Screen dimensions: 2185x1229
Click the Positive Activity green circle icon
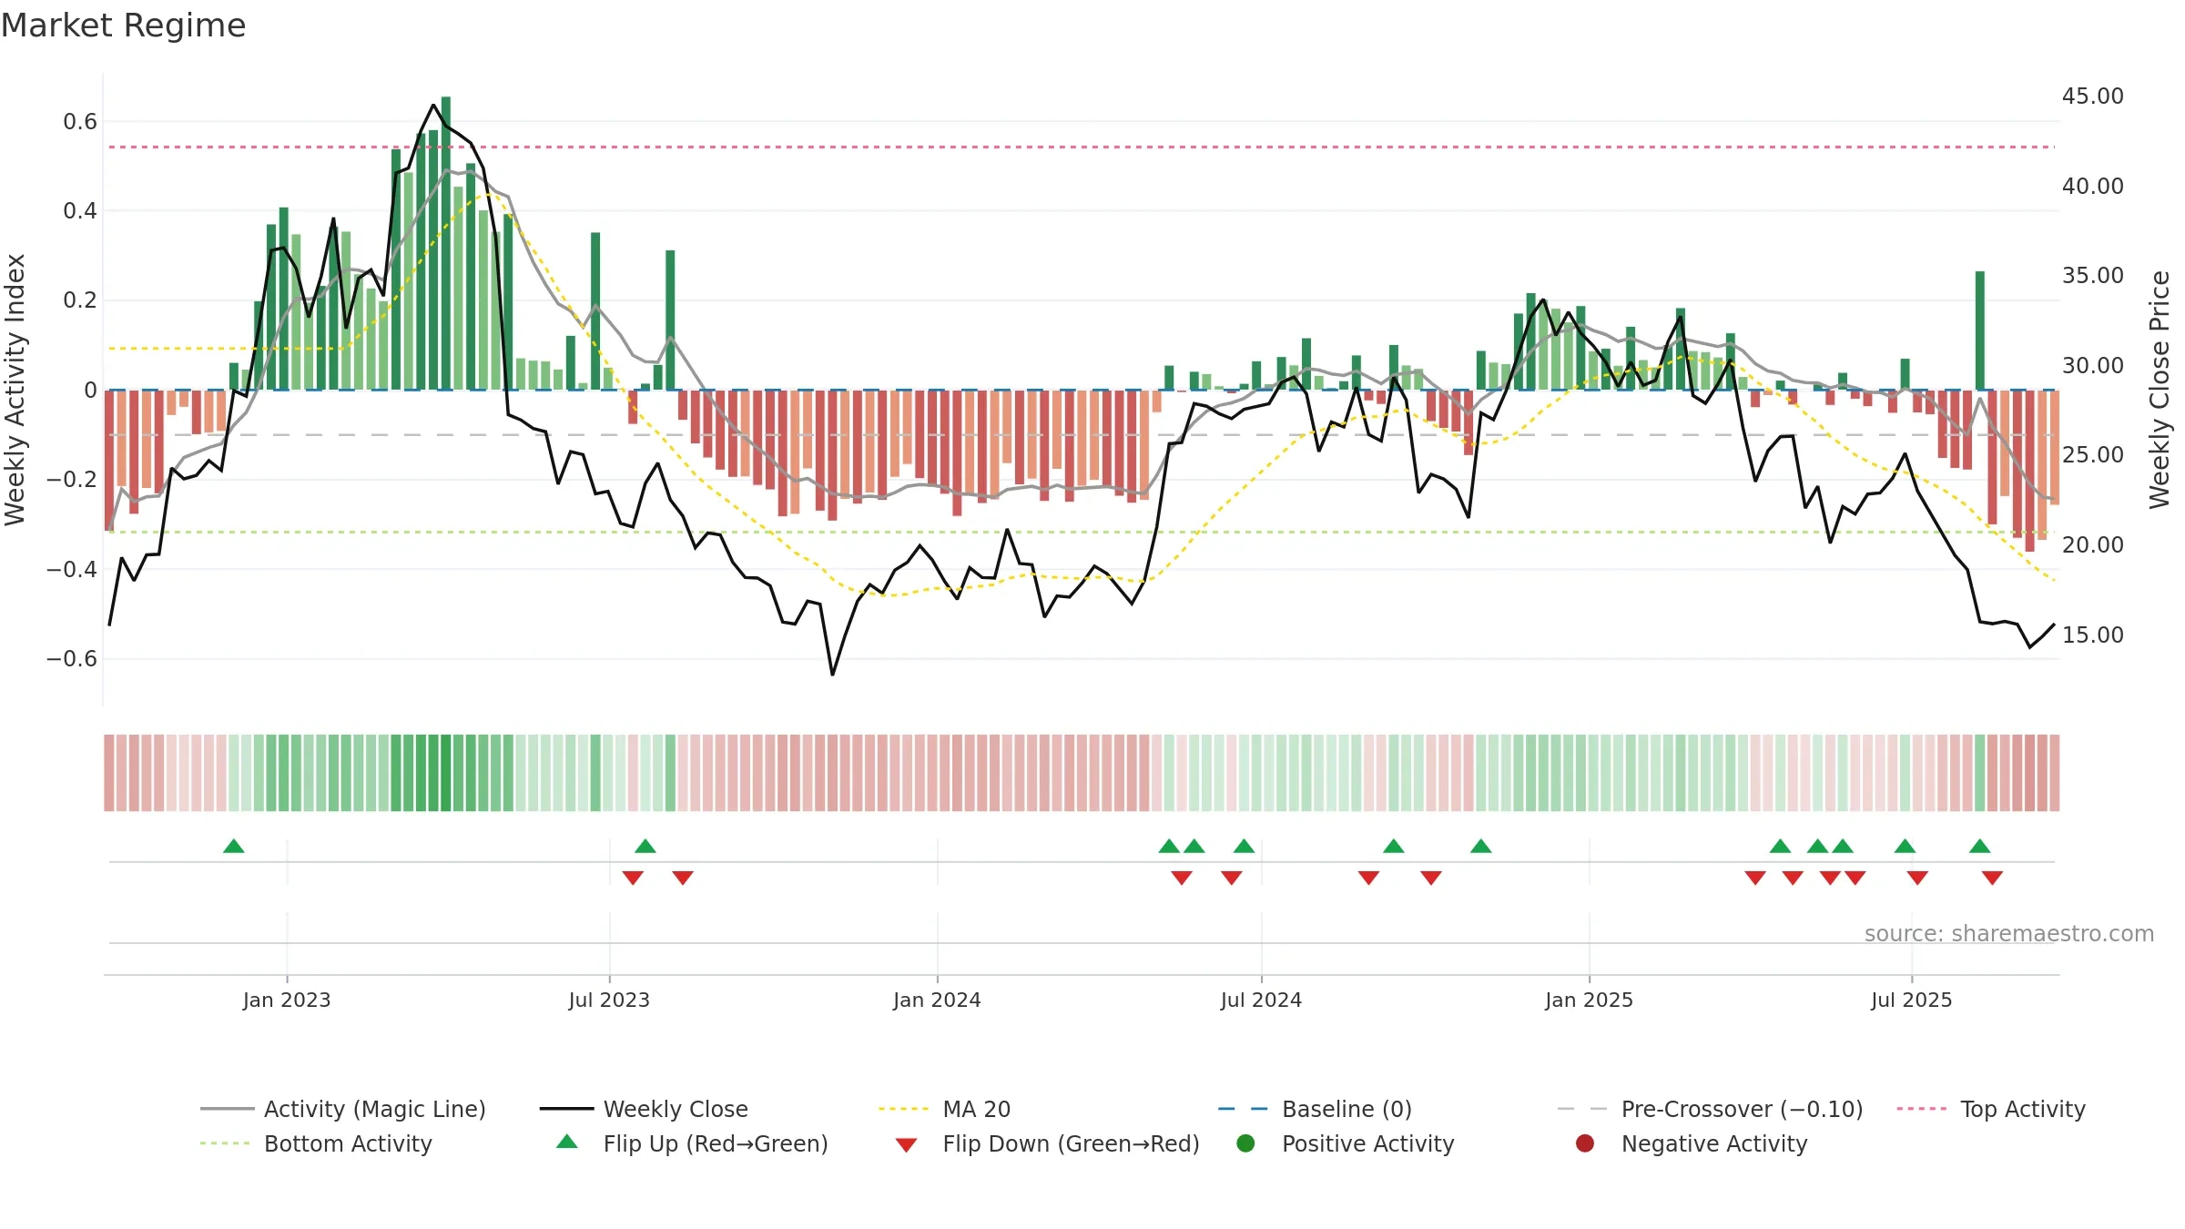coord(1246,1143)
